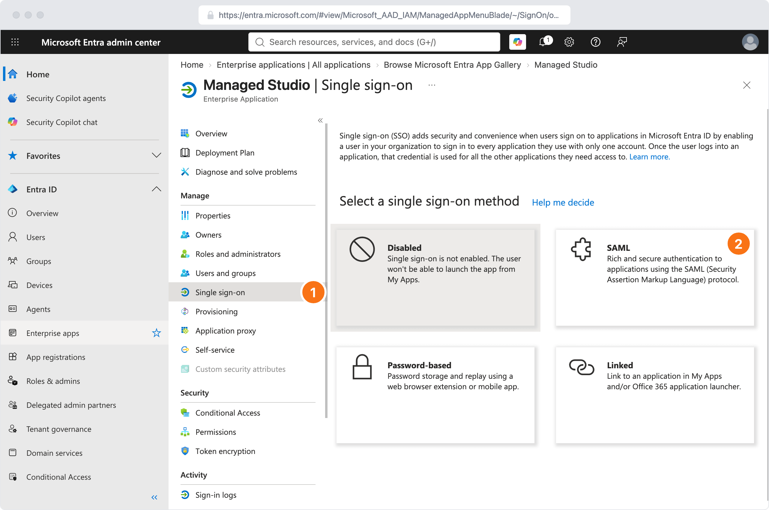
Task: Open the notifications bell
Action: point(543,42)
